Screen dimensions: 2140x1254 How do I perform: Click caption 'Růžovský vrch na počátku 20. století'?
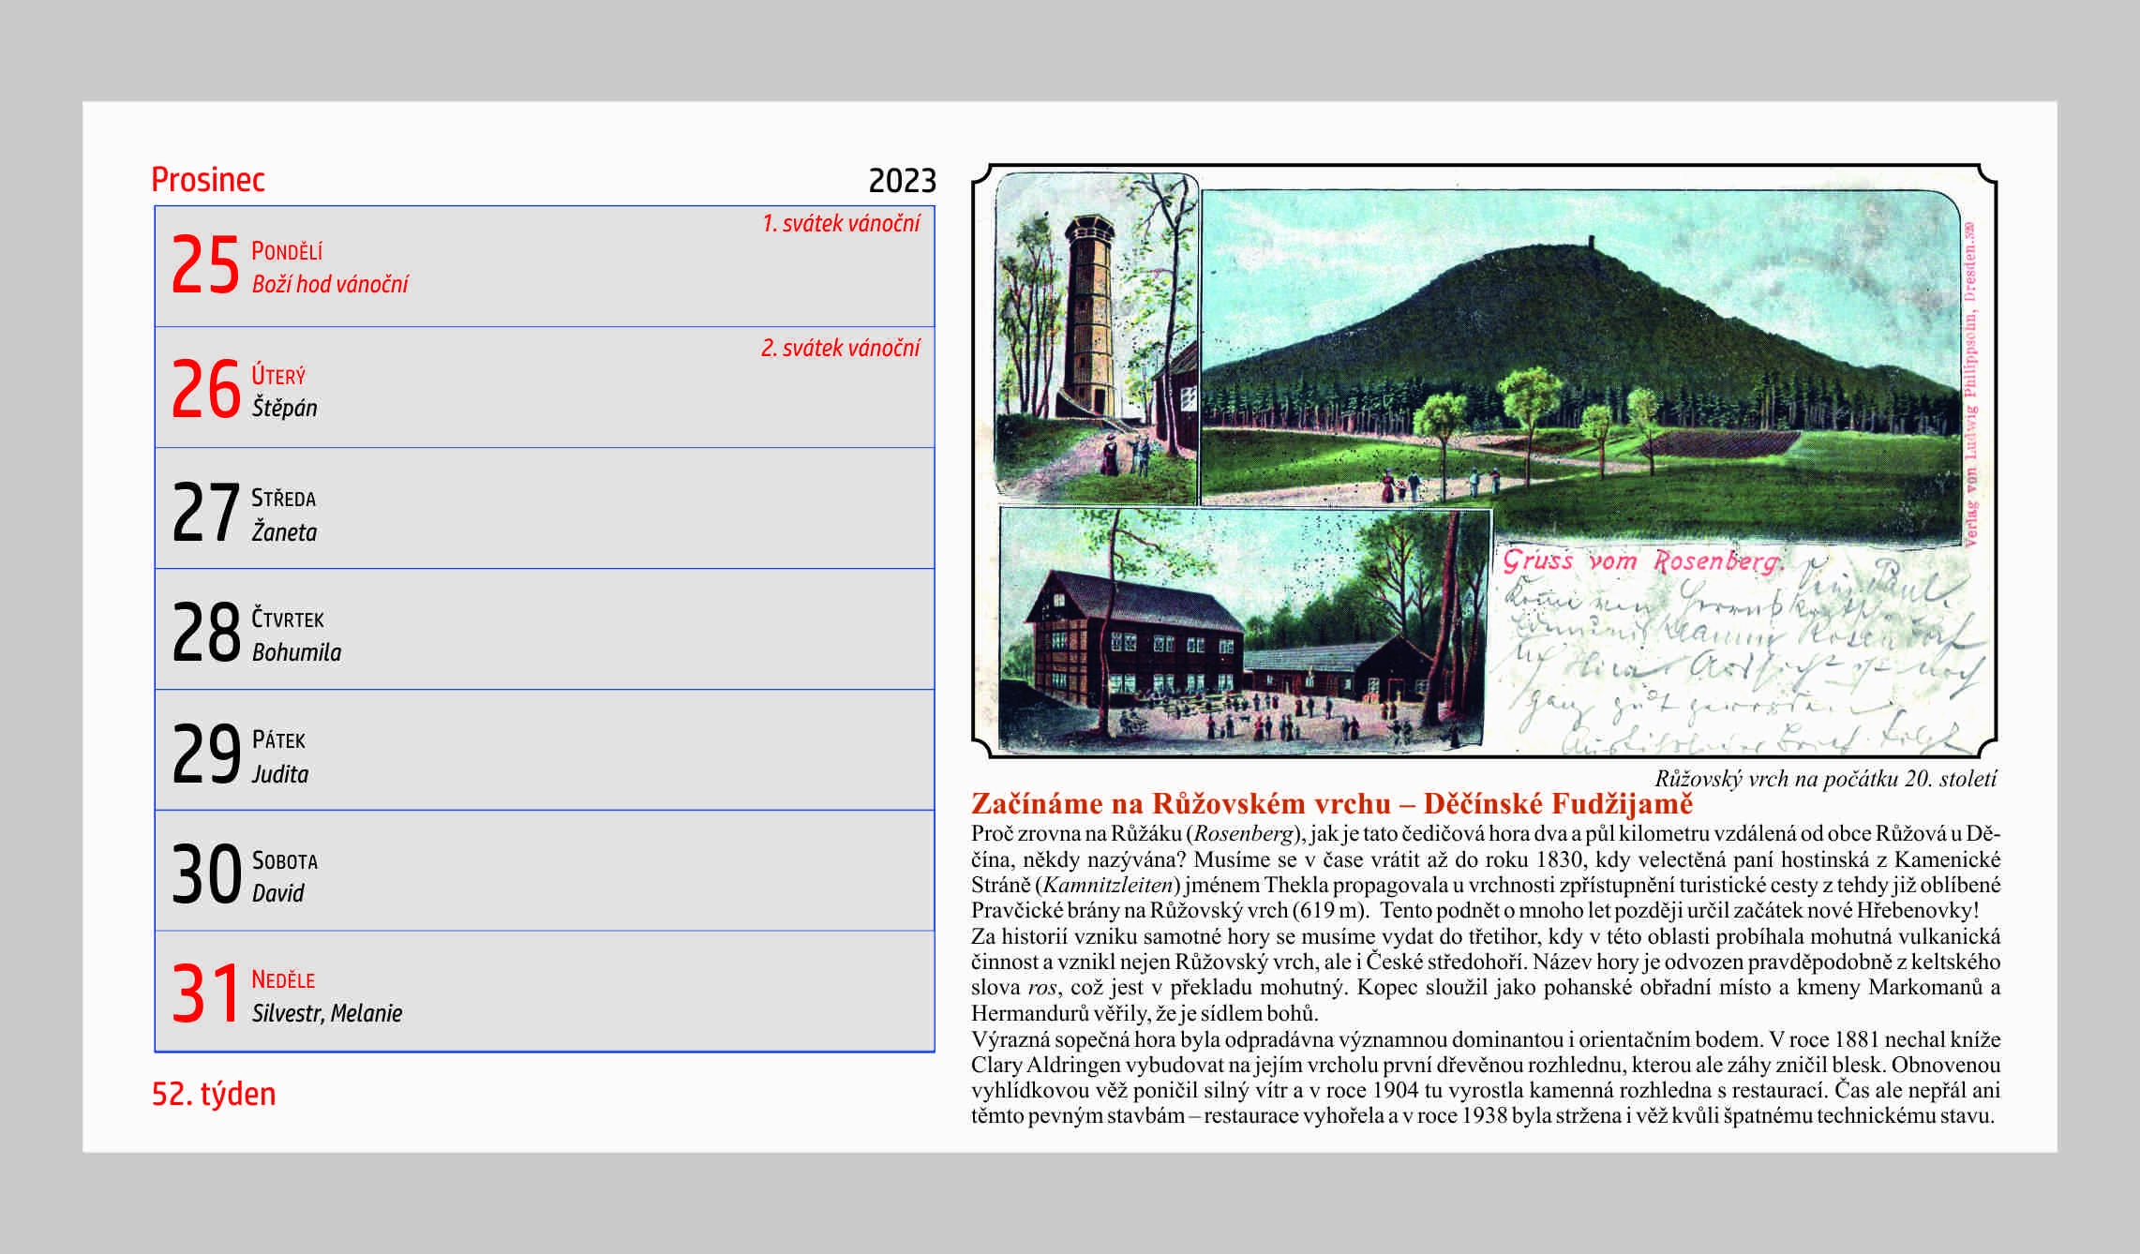pos(1826,778)
